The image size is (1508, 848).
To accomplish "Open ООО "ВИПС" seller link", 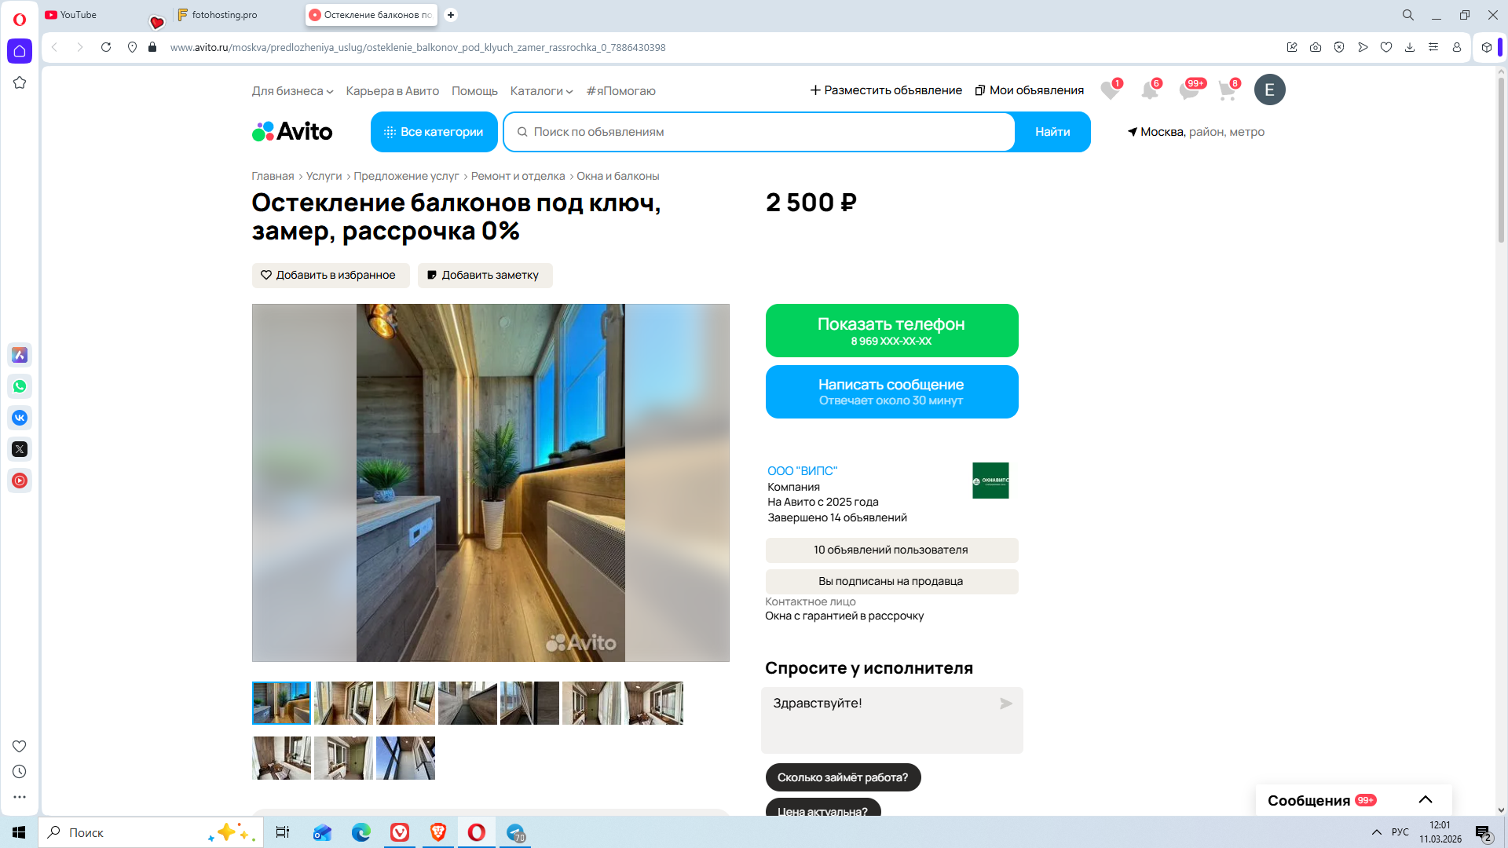I will 802,471.
